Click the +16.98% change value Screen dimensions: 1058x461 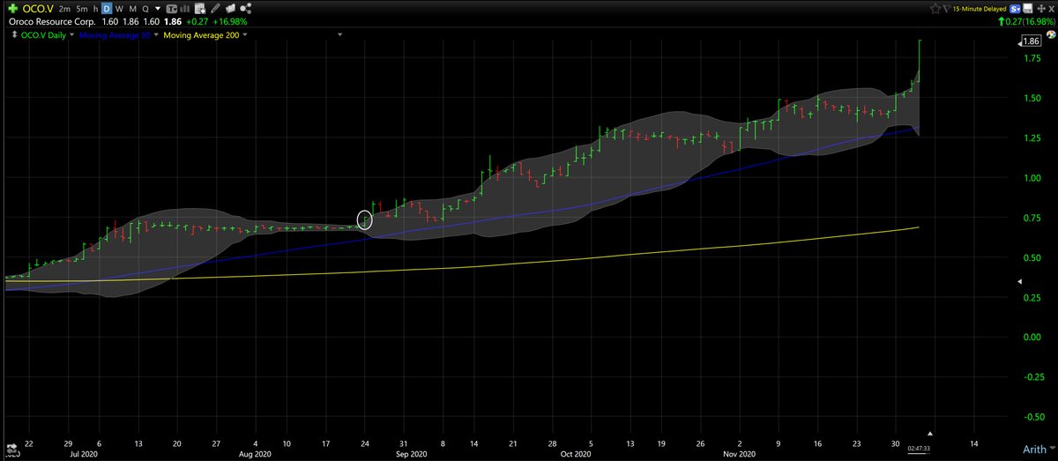pos(229,22)
